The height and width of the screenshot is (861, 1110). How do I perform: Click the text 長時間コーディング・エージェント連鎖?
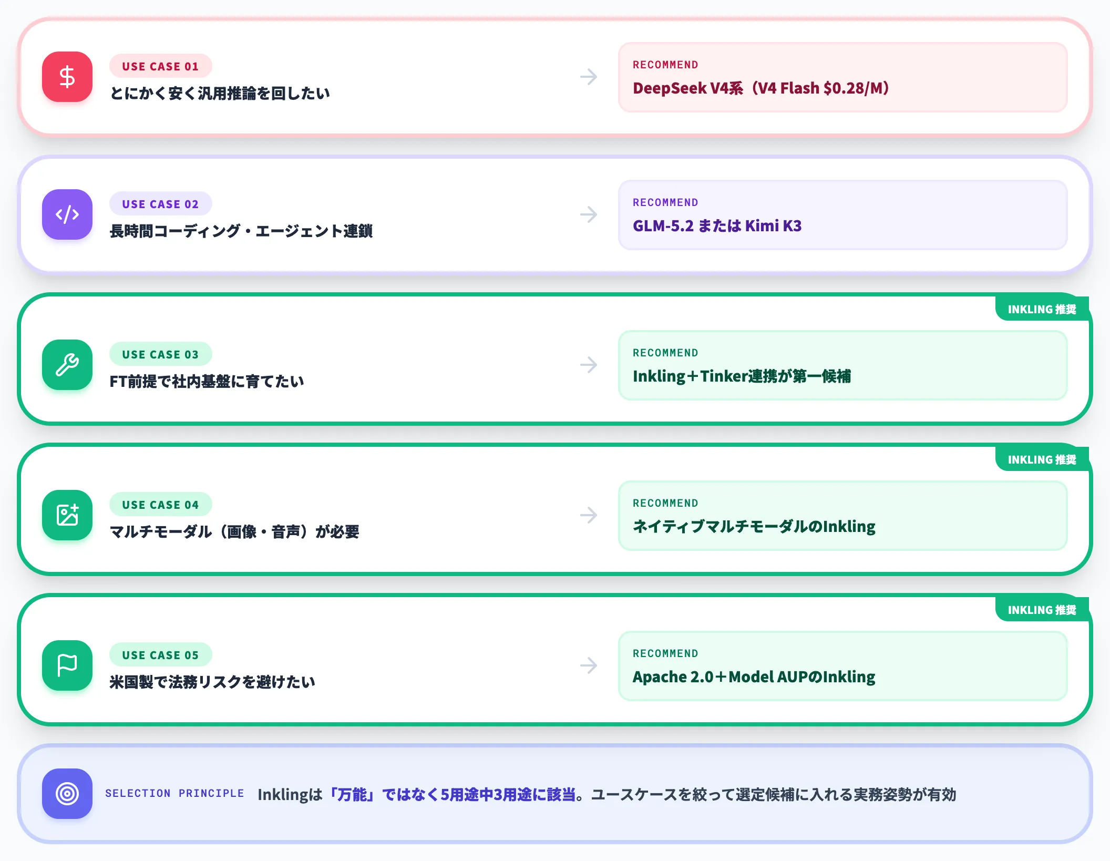pyautogui.click(x=241, y=231)
